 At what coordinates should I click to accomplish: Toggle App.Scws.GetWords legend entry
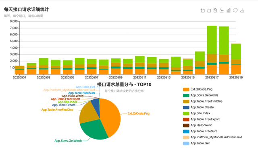(x=201, y=95)
